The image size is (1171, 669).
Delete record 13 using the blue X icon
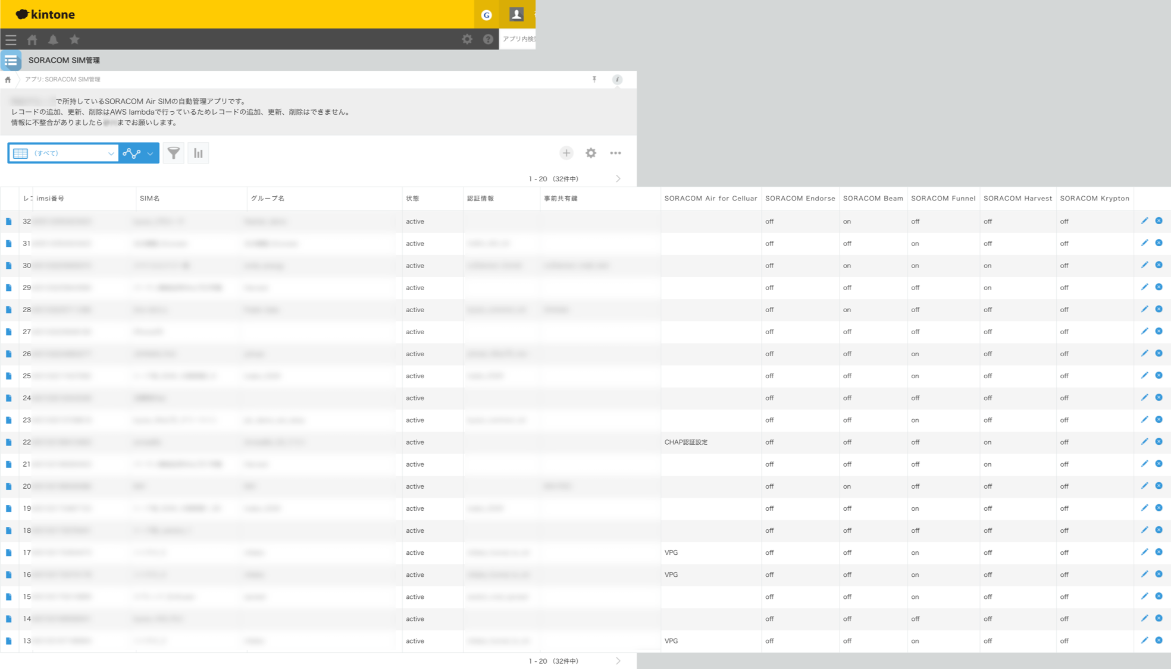click(x=1158, y=640)
